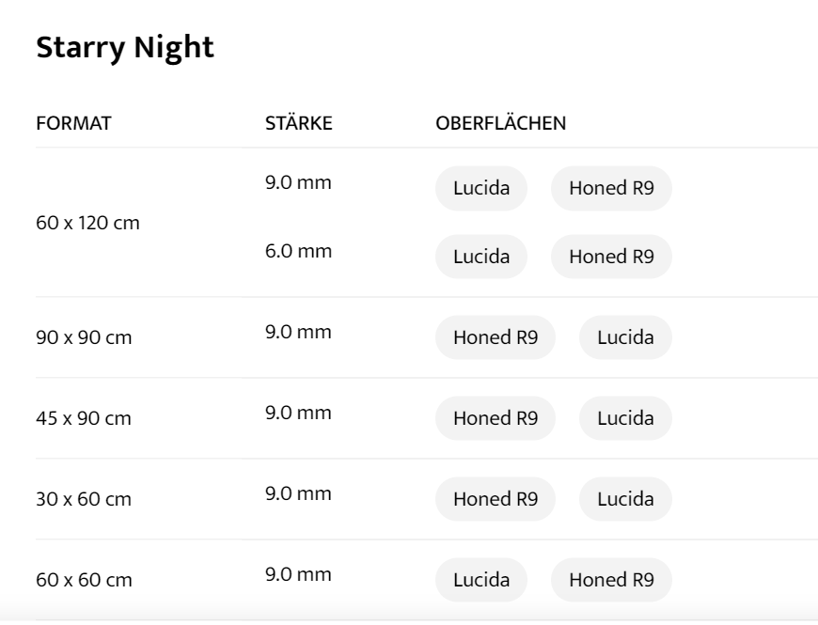Choose Lucida in the 6.0 mm row
The image size is (818, 625).
[x=480, y=257]
